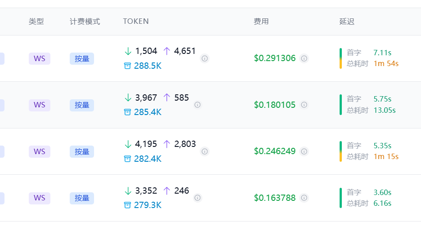Click the 类型 column header
The image size is (421, 226).
click(x=36, y=22)
